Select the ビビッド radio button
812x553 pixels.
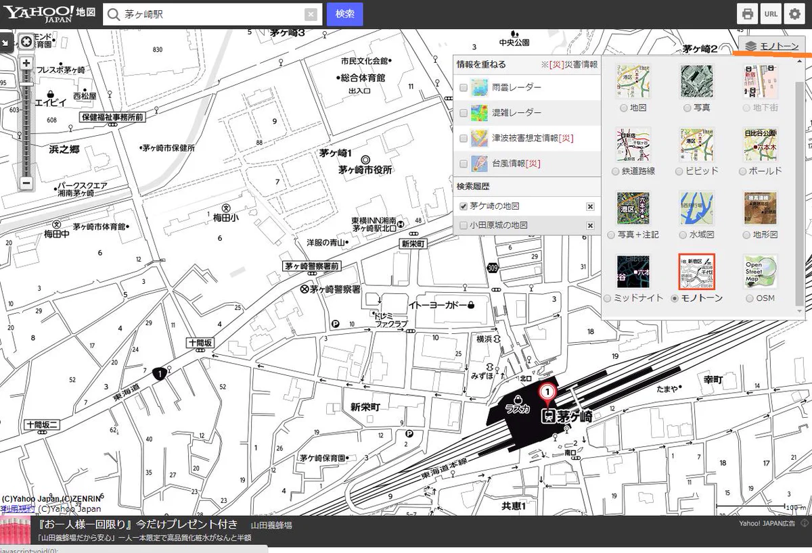pyautogui.click(x=679, y=171)
